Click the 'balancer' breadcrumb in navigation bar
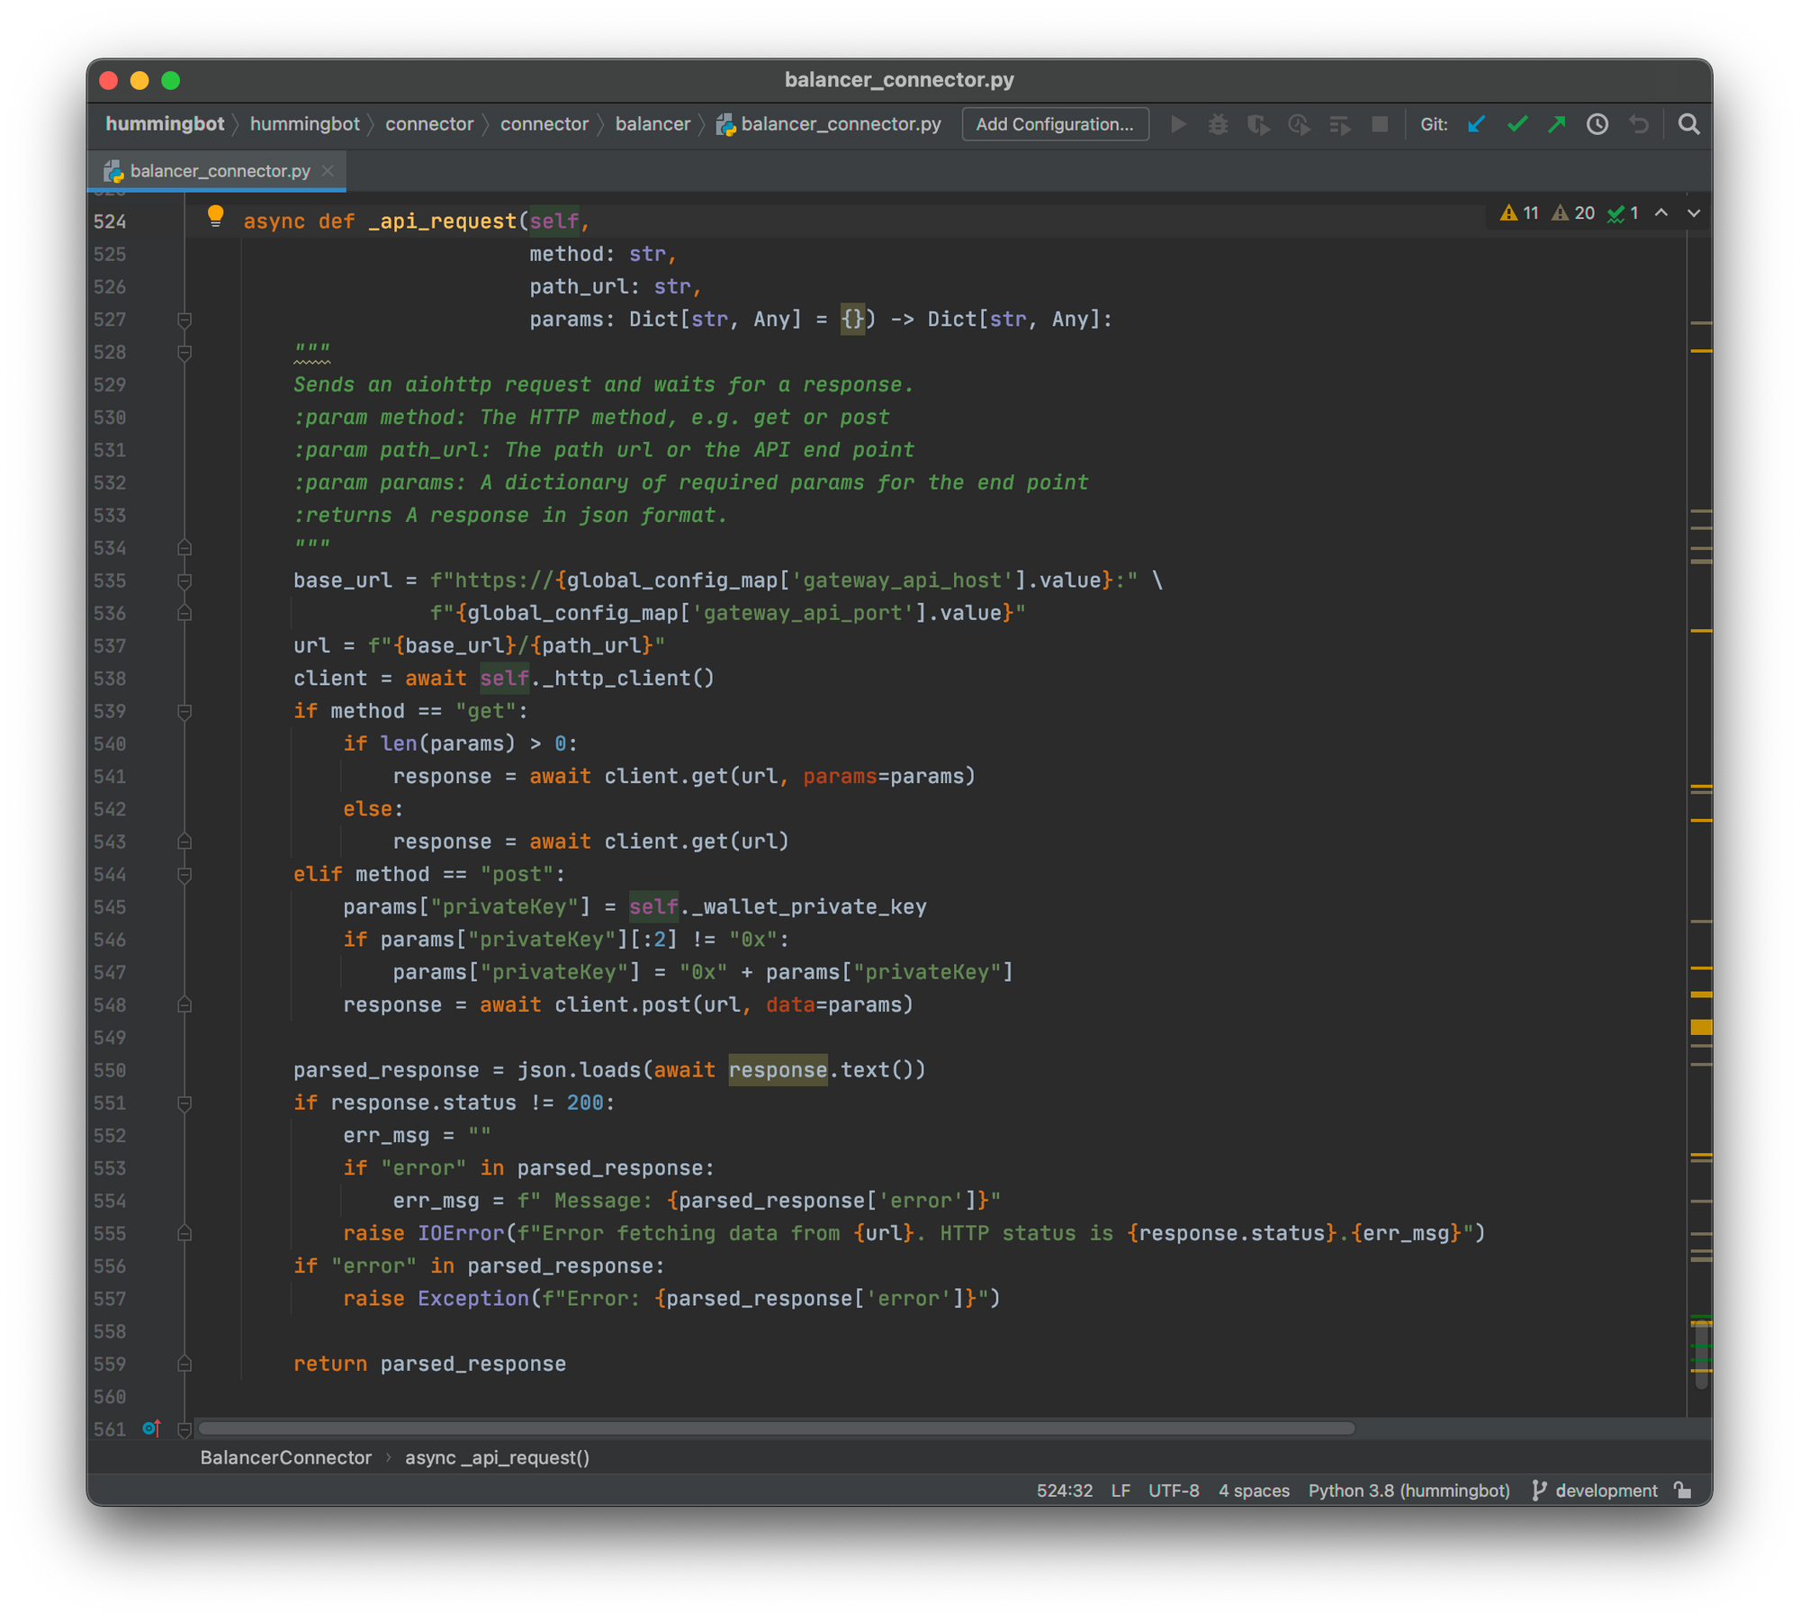The image size is (1800, 1621). (652, 124)
